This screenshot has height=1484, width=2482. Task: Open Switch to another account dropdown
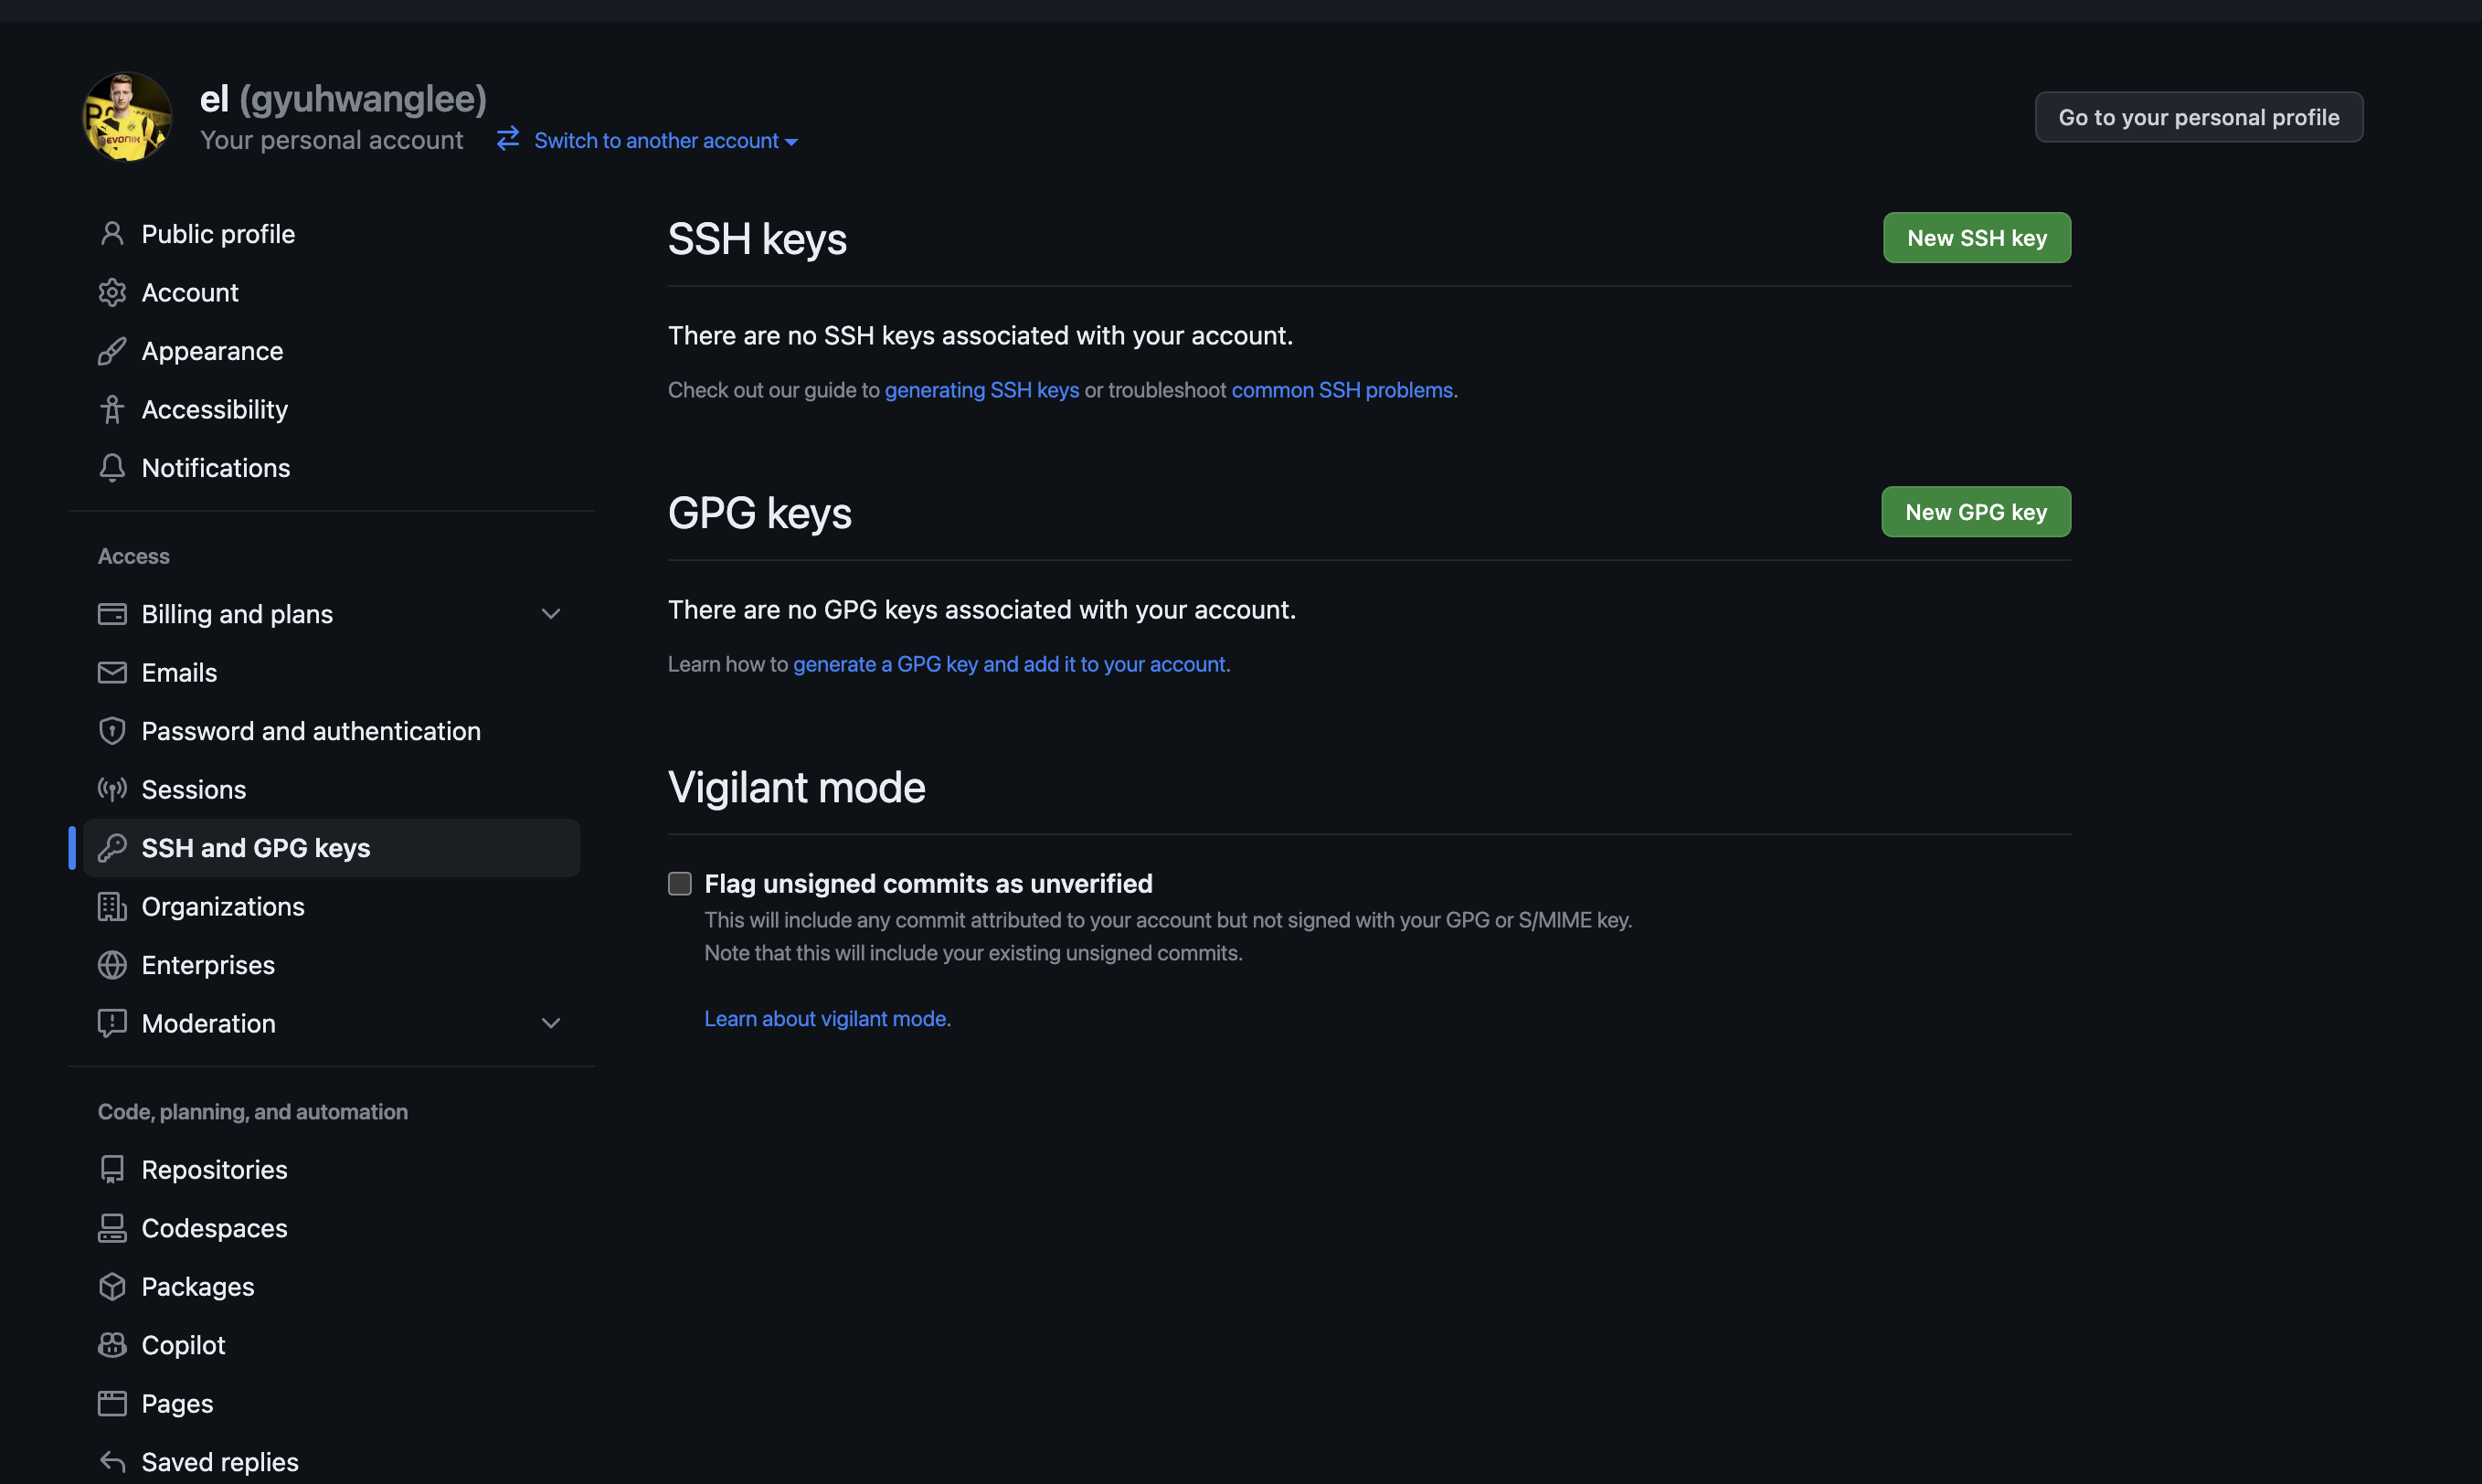[666, 141]
